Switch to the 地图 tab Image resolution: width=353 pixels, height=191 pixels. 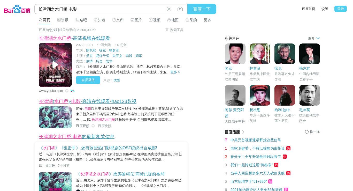pyautogui.click(x=173, y=20)
